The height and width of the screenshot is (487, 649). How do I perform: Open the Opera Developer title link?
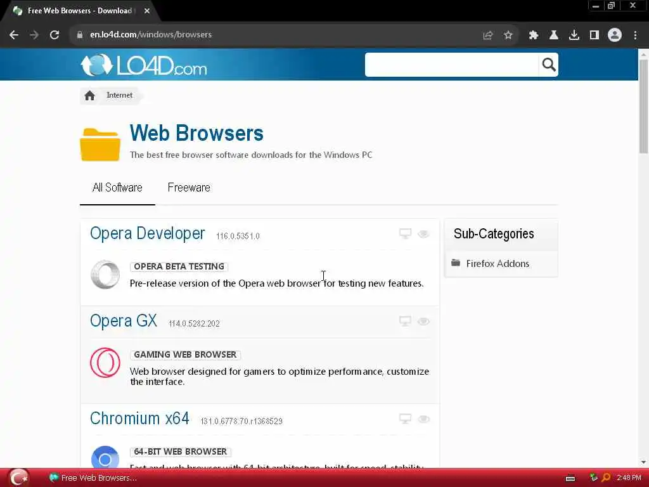click(147, 233)
